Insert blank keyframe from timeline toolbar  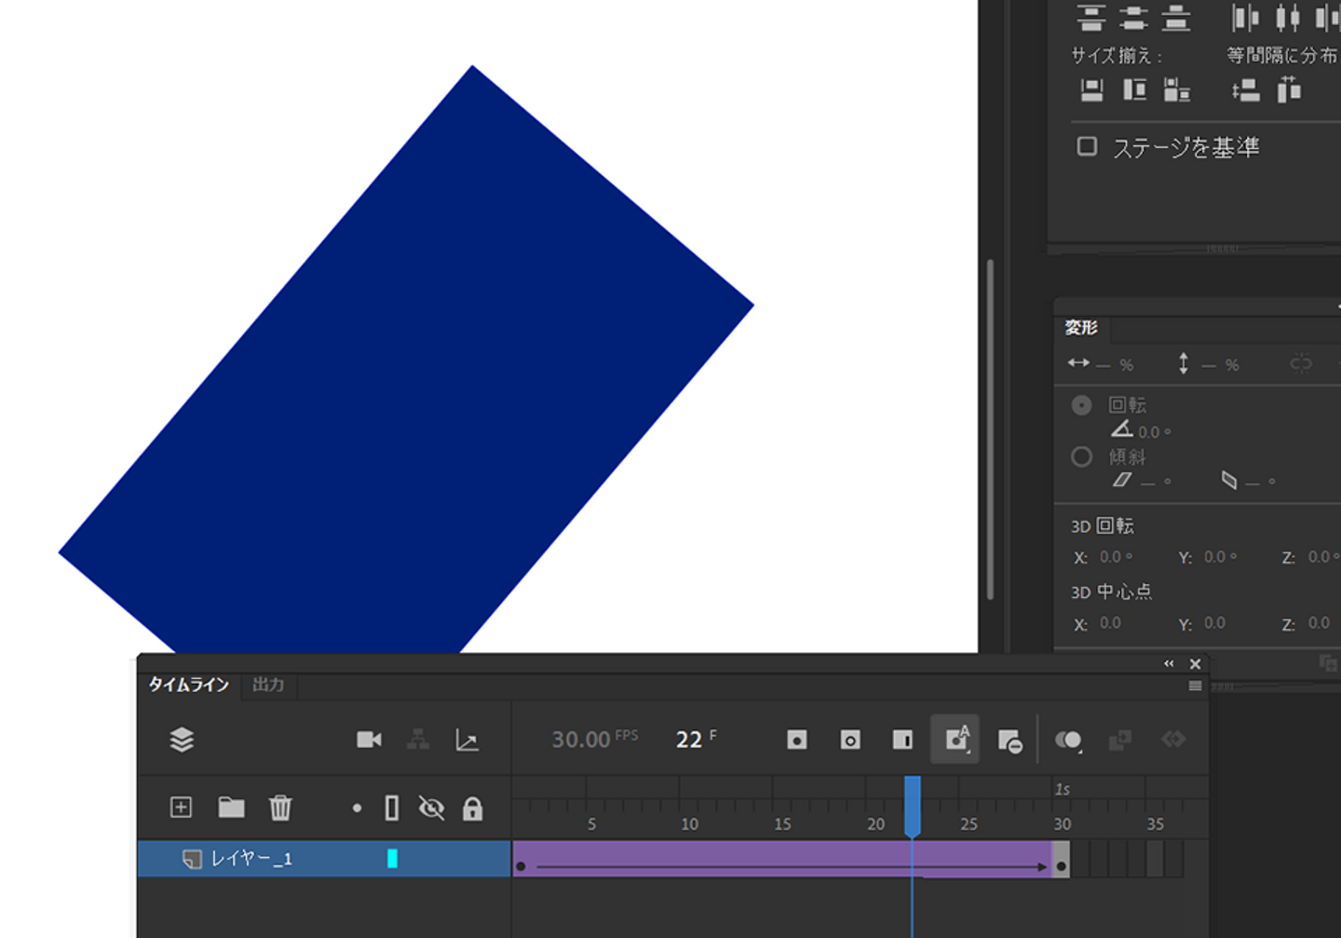click(850, 740)
